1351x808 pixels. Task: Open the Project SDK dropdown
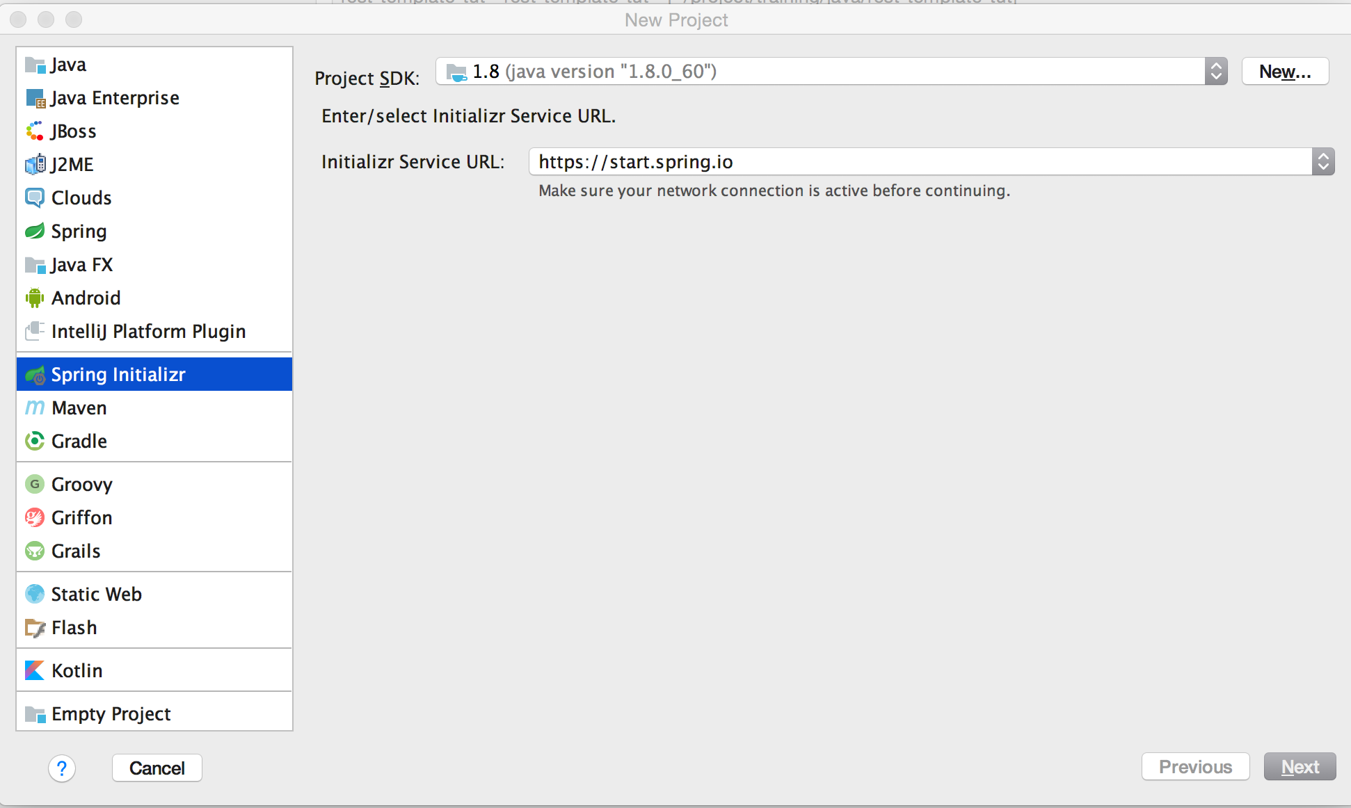(x=831, y=72)
